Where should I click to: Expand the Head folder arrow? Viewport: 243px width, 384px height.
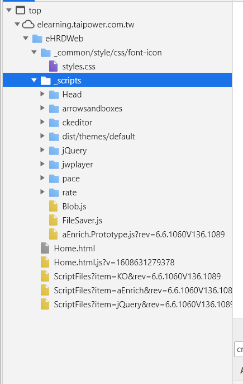pyautogui.click(x=42, y=94)
